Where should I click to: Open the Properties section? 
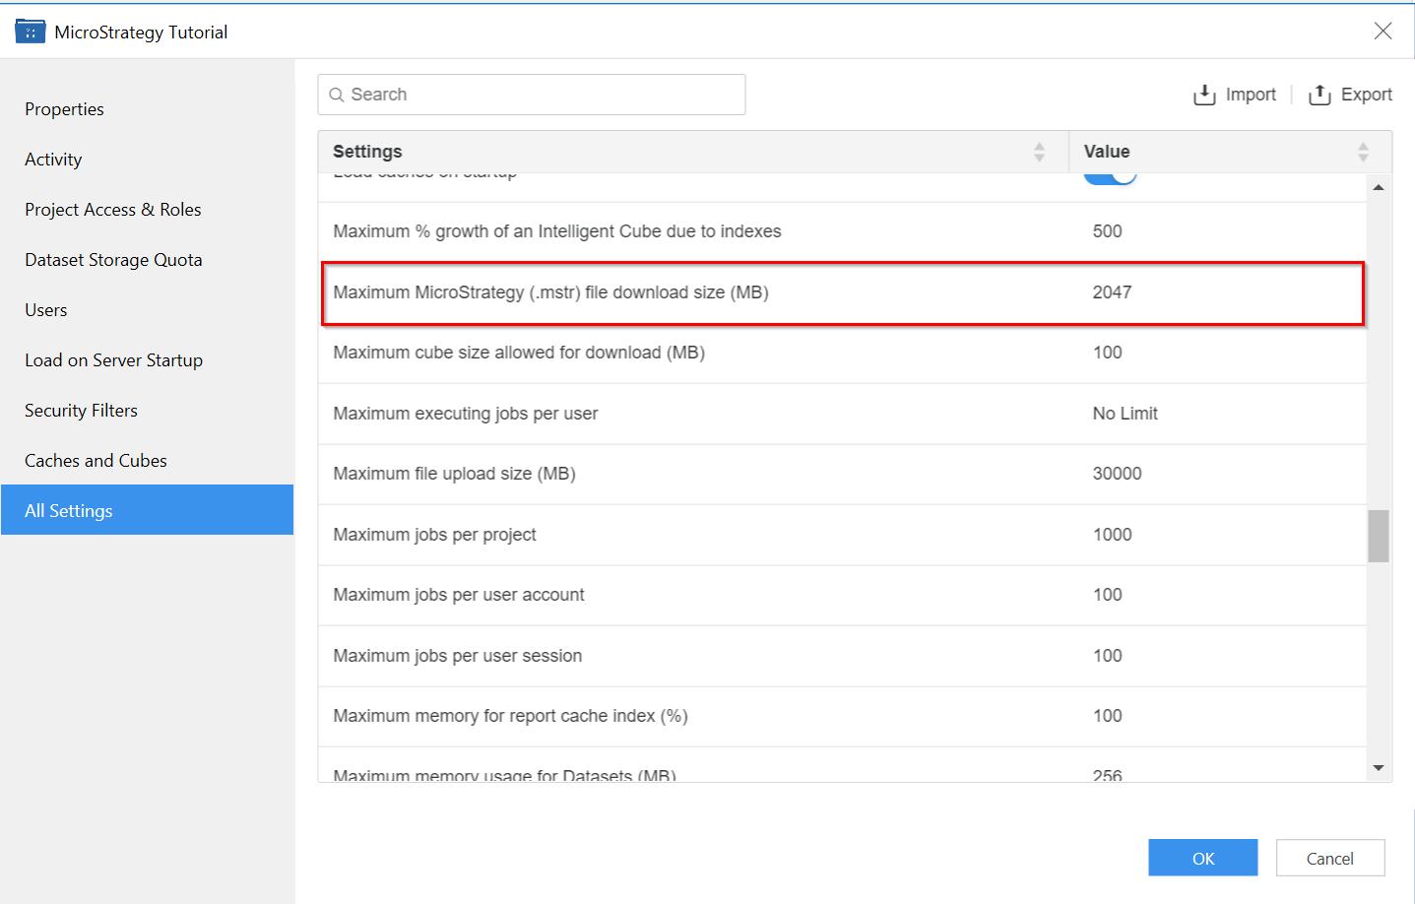(x=64, y=109)
